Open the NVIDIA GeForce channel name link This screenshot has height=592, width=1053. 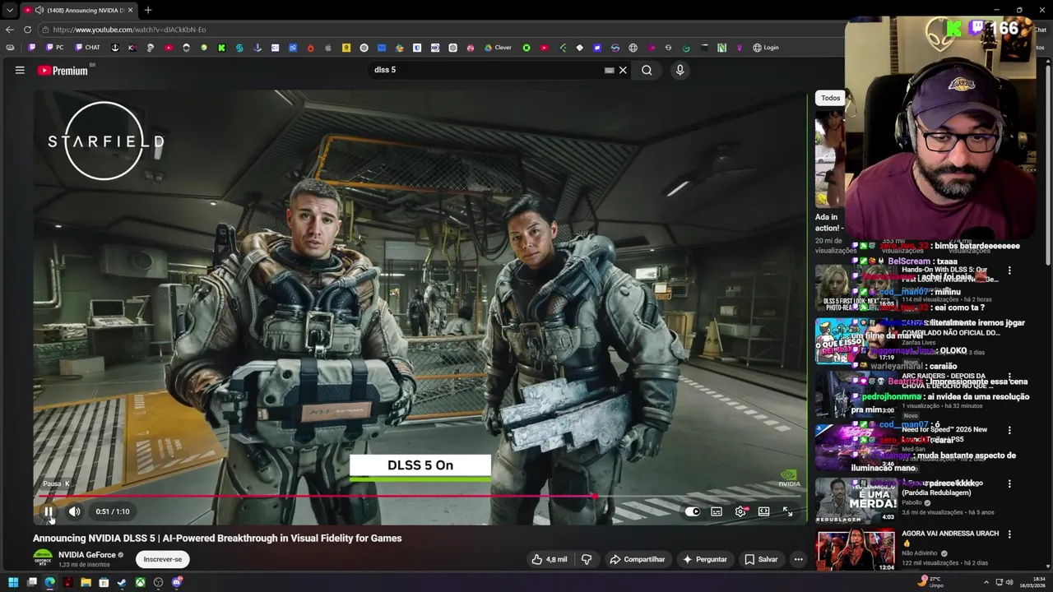[87, 555]
